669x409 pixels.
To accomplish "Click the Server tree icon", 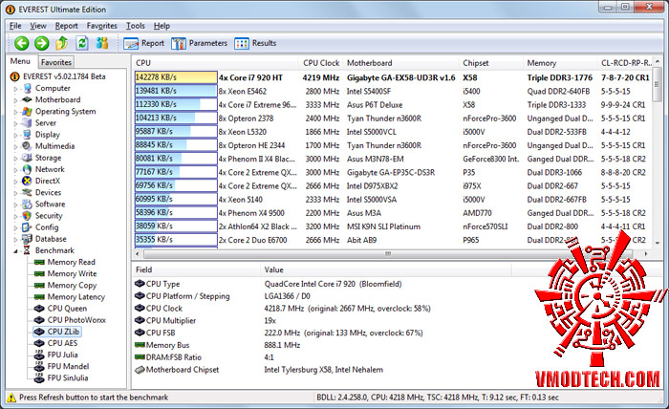I will 27,123.
